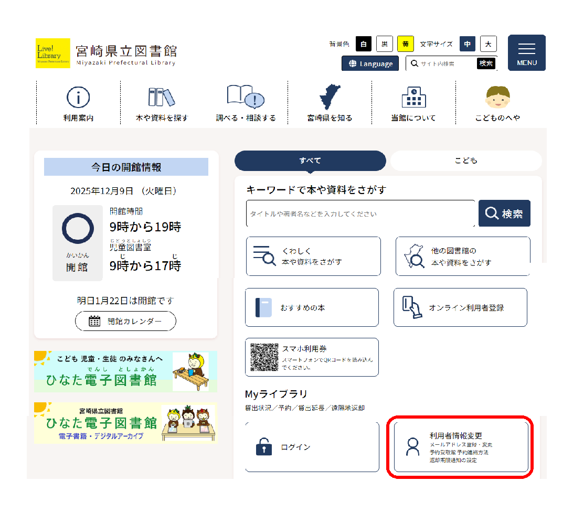Open the Language selector
The image size is (573, 513).
[x=370, y=63]
